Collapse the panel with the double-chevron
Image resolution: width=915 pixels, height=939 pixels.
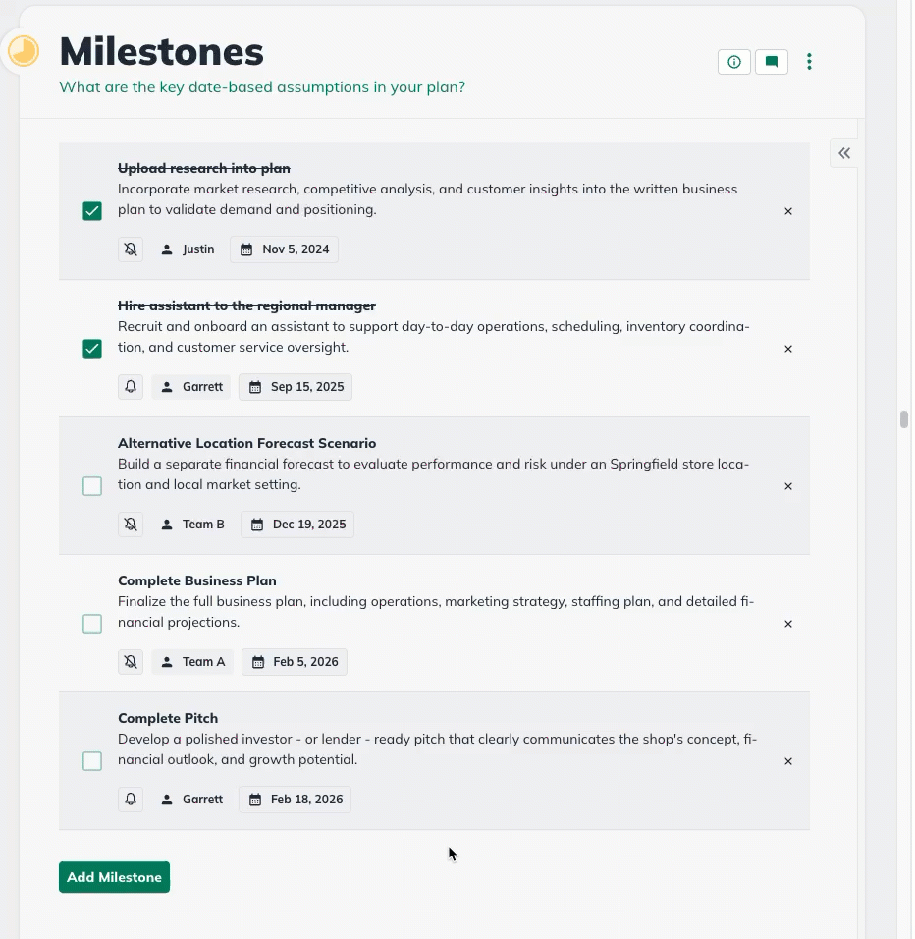(843, 152)
